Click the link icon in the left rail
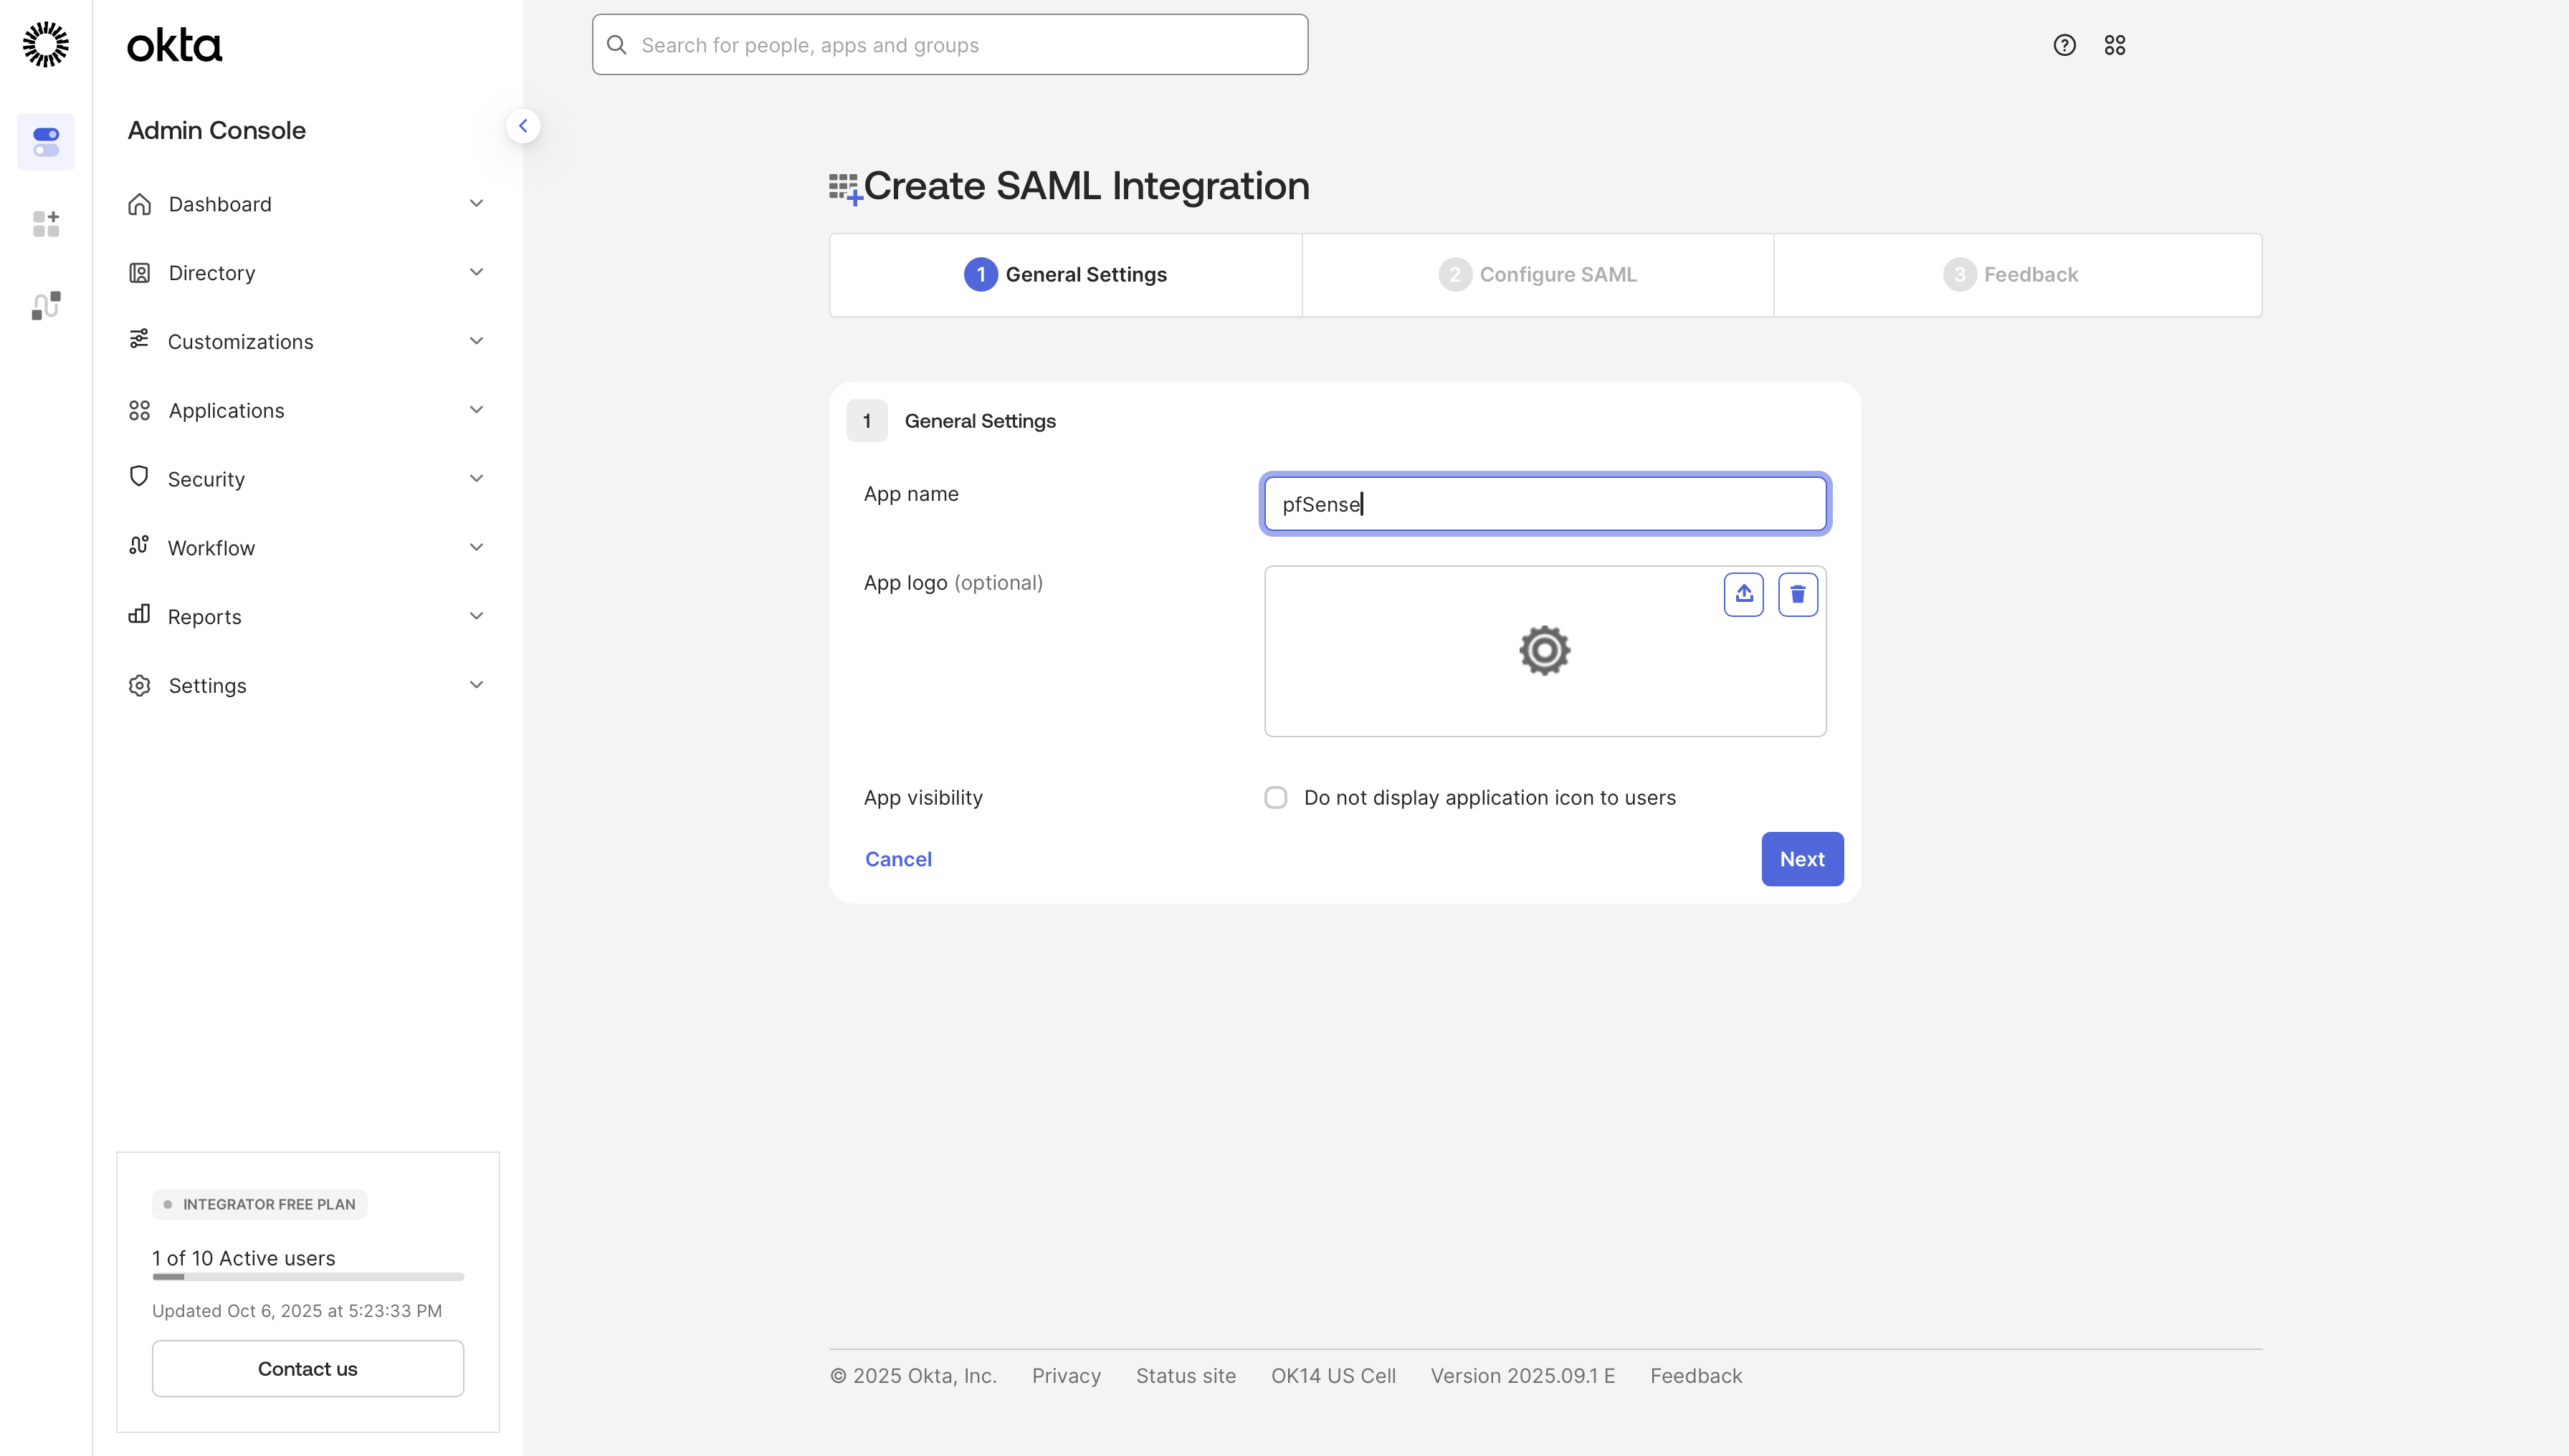The image size is (2569, 1456). click(x=46, y=304)
